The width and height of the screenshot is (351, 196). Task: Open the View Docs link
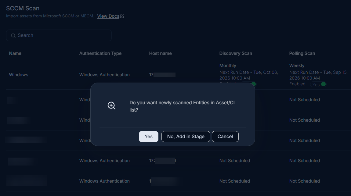(x=108, y=16)
